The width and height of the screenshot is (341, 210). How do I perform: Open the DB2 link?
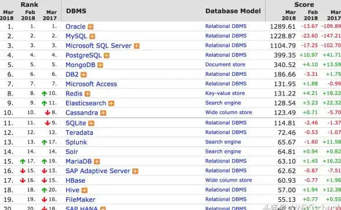click(72, 75)
